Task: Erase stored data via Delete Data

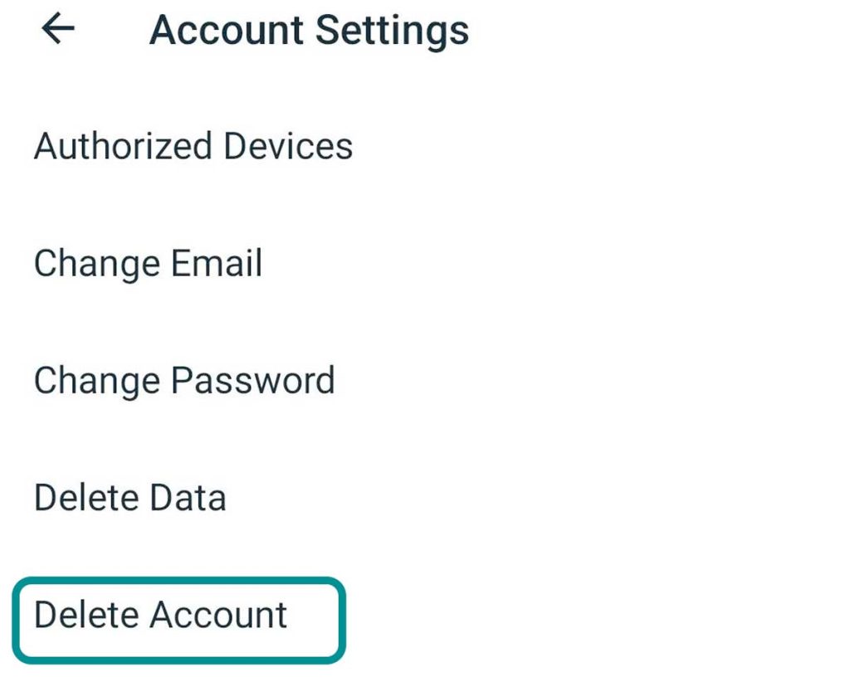Action: point(129,498)
